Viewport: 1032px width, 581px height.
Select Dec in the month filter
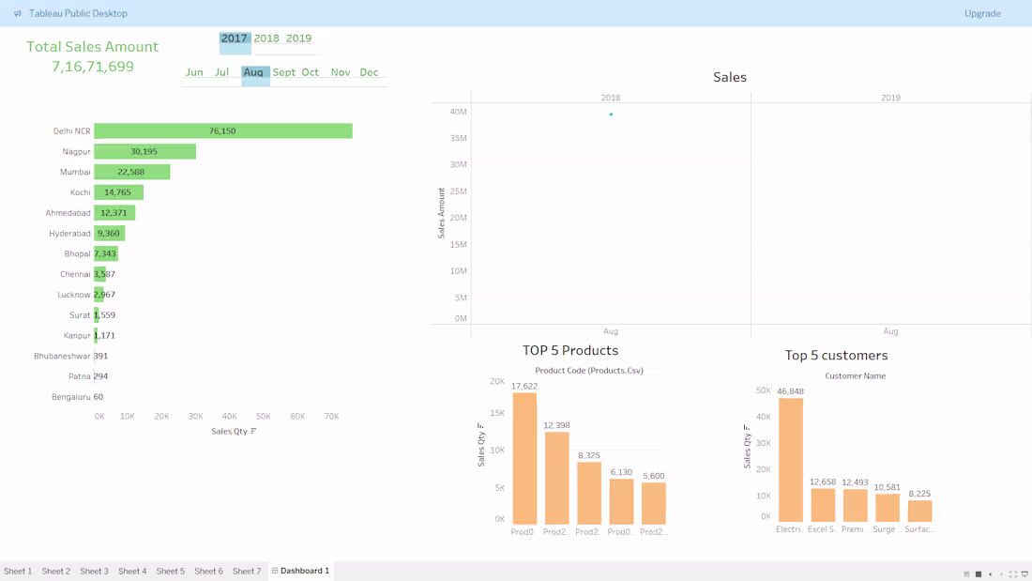coord(370,72)
